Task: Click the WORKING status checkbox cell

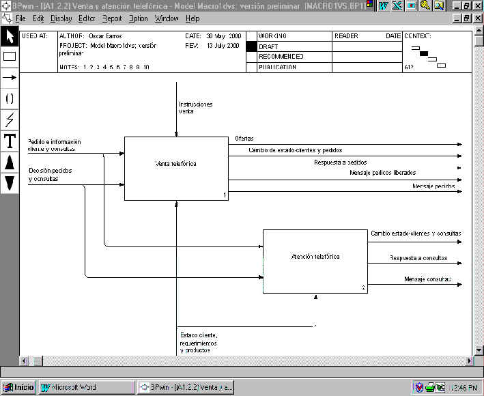Action: point(252,36)
